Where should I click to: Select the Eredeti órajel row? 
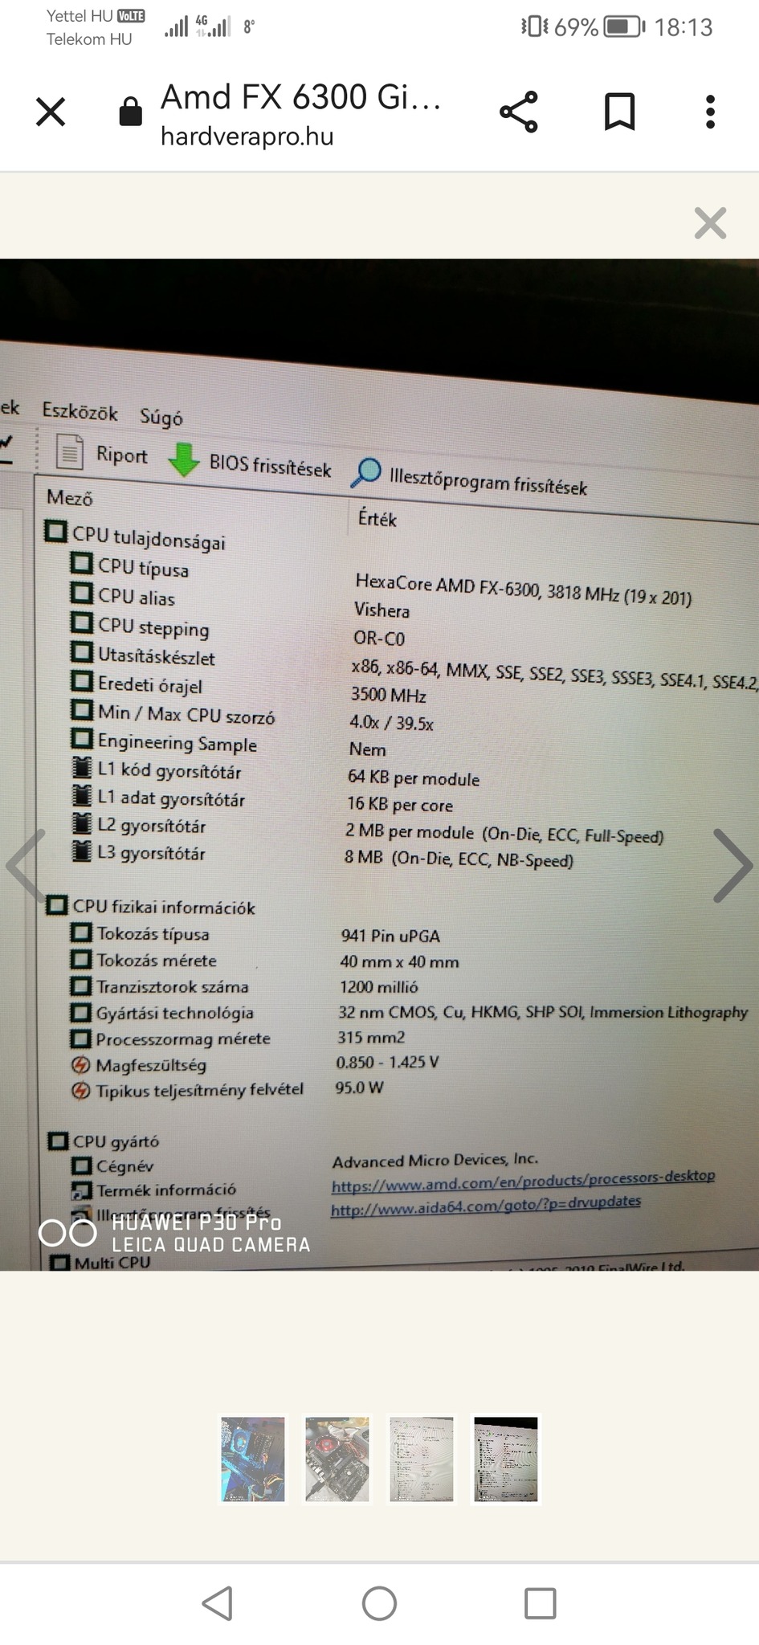[137, 684]
